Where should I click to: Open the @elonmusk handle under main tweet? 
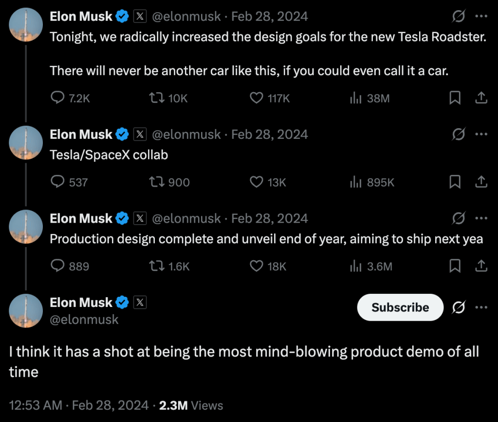(84, 320)
